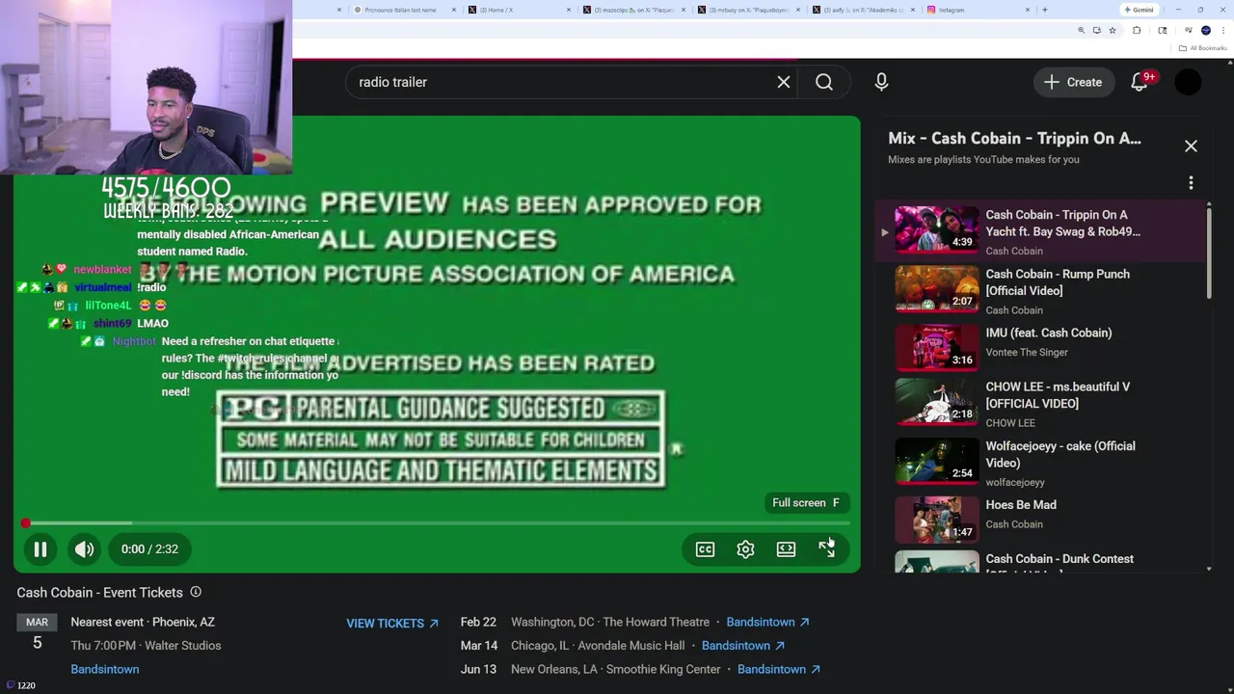Image resolution: width=1234 pixels, height=694 pixels.
Task: Click the info icon beside Event Tickets
Action: pos(196,592)
